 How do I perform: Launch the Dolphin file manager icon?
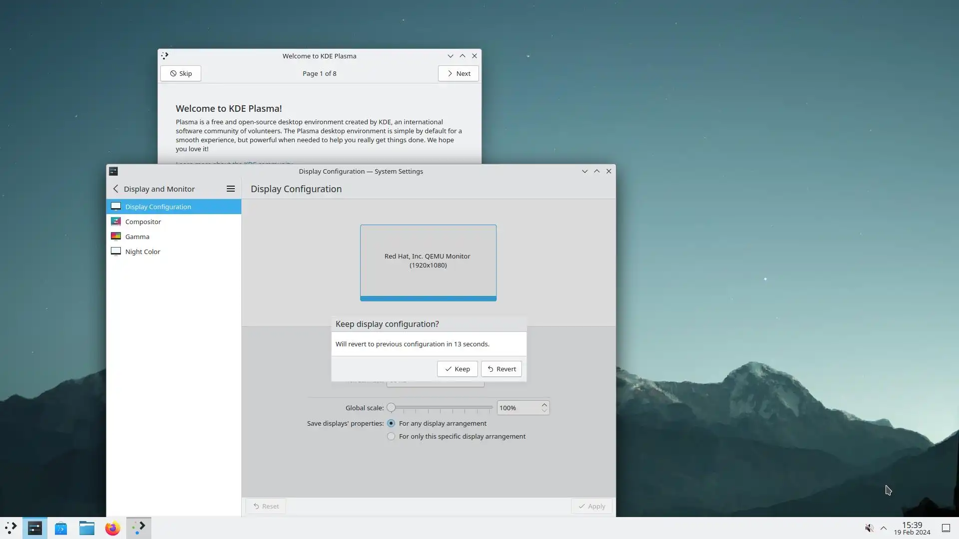click(87, 528)
